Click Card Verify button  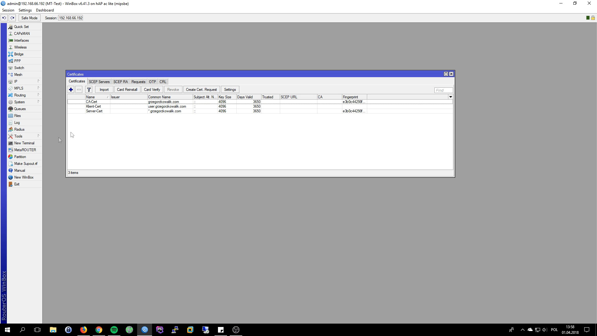pyautogui.click(x=152, y=90)
